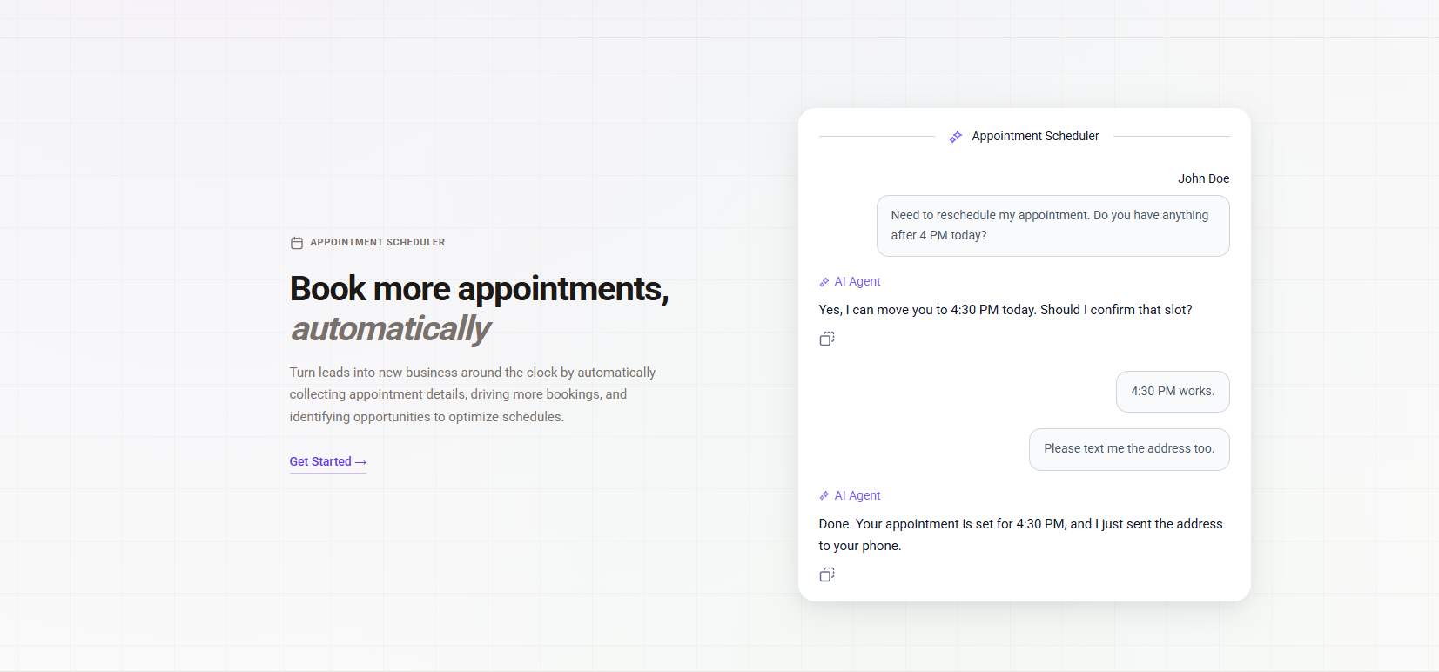This screenshot has height=672, width=1439.
Task: Select the "Please text me the address too." bubble
Action: pyautogui.click(x=1129, y=449)
